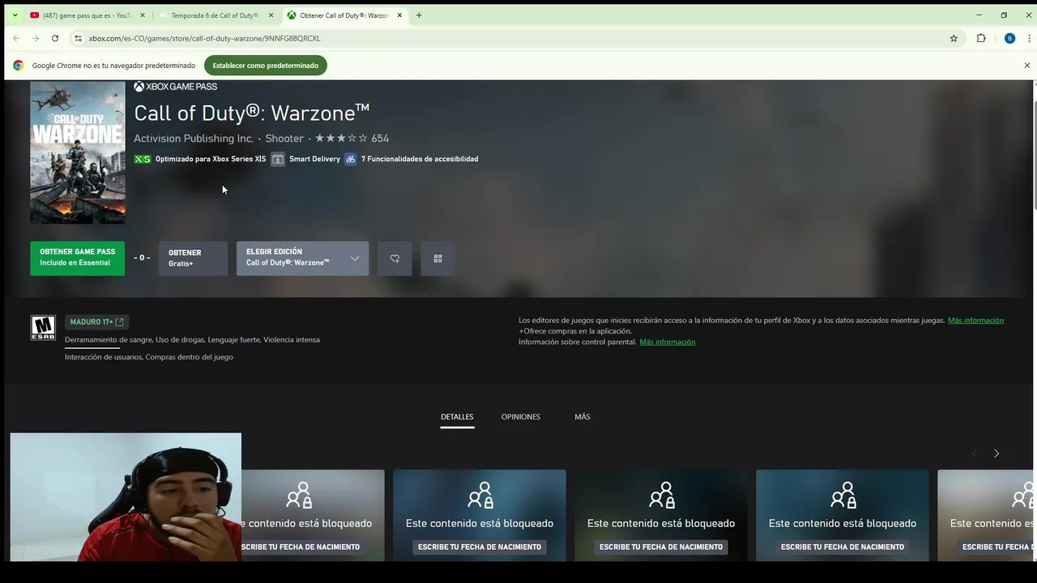
Task: Click the browser reload button
Action: coord(55,38)
